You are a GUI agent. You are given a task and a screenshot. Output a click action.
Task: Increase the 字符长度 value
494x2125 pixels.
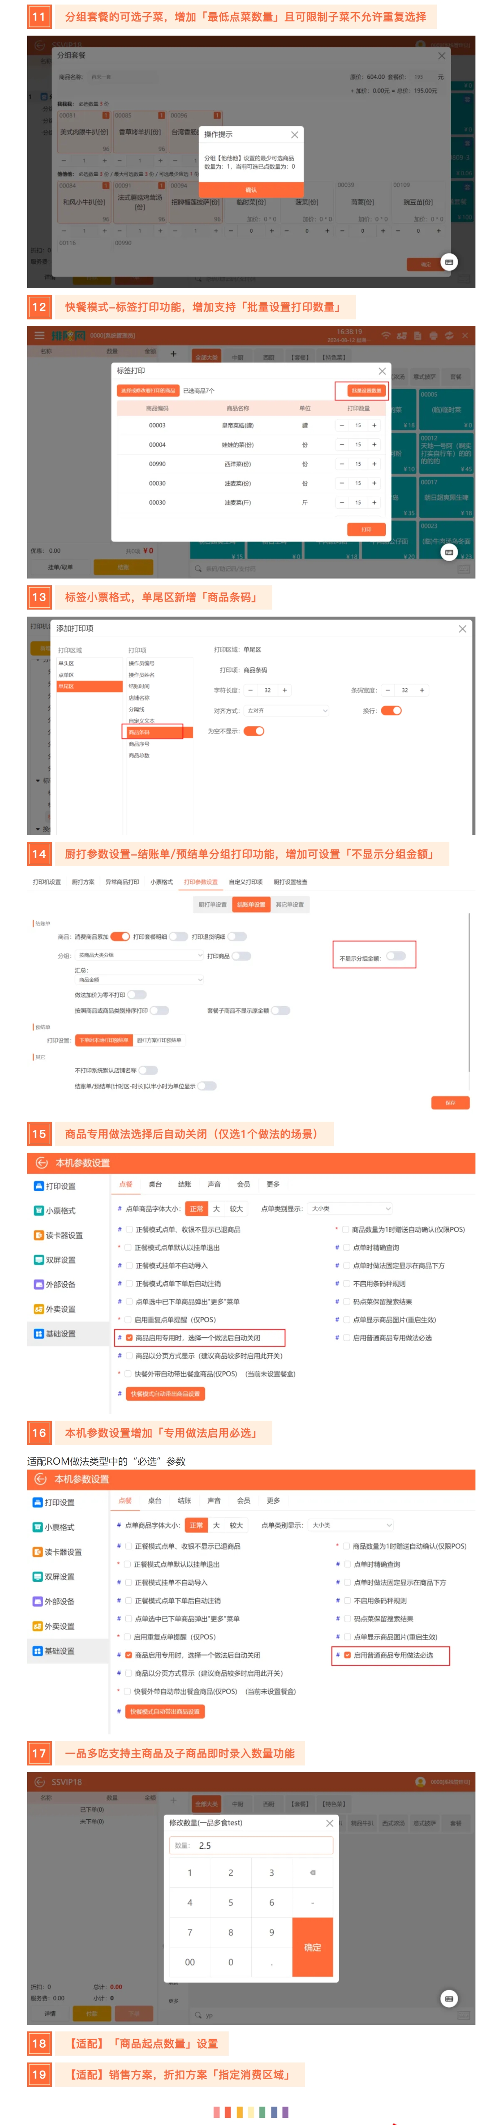pos(285,690)
